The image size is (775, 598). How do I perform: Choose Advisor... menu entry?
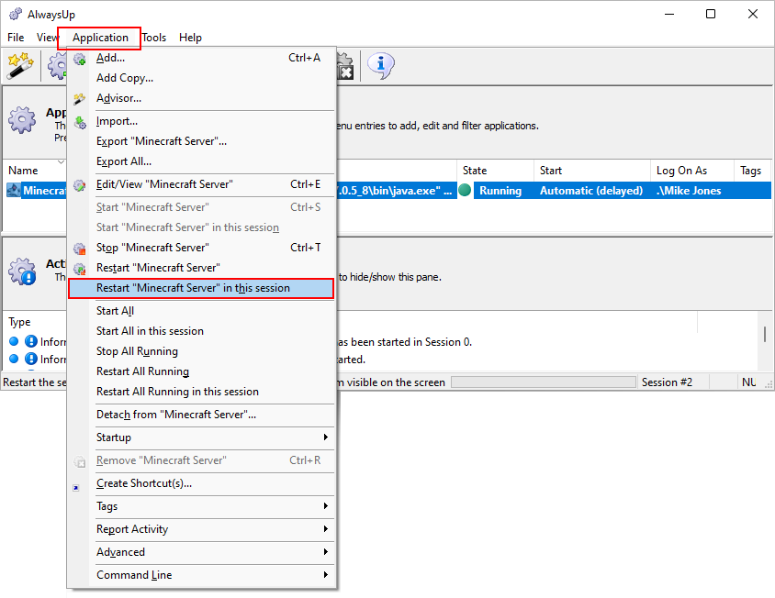point(202,98)
